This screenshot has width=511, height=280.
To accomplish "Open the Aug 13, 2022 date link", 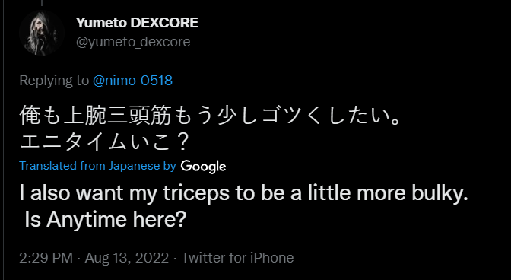I will tap(127, 258).
